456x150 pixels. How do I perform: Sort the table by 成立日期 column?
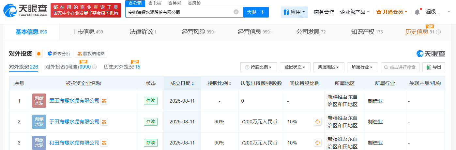coord(182,83)
